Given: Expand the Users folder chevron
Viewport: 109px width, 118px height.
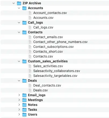Looking at the screenshot, I should pyautogui.click(x=19, y=115).
